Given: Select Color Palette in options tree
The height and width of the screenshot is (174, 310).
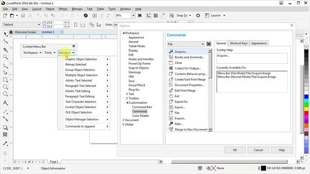Looking at the screenshot, I should [x=140, y=116].
